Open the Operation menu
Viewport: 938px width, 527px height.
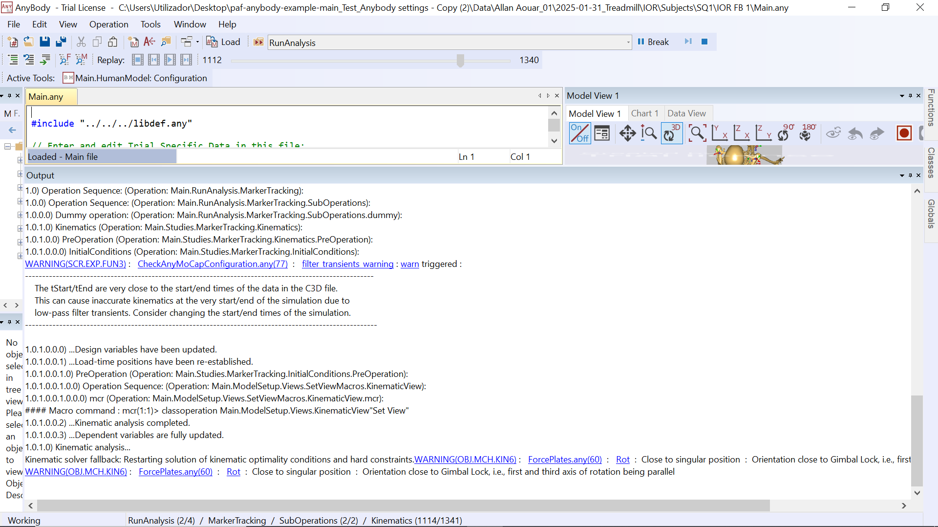coord(108,24)
